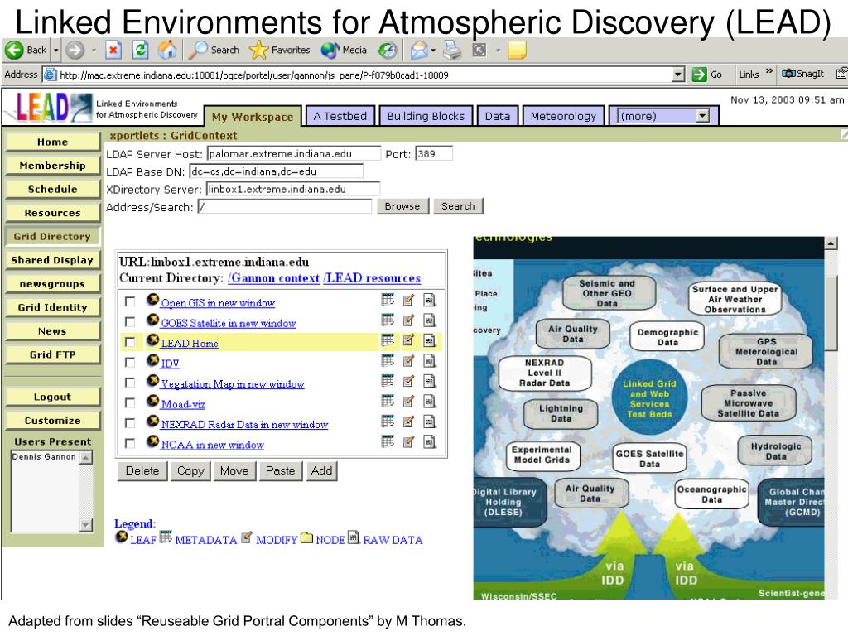This screenshot has height=636, width=848.
Task: Tick the checkbox for GOES Satellite row
Action: (130, 322)
